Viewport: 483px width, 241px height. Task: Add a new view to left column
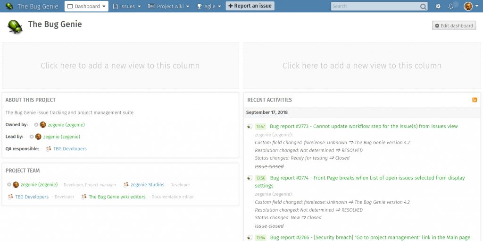pyautogui.click(x=120, y=66)
